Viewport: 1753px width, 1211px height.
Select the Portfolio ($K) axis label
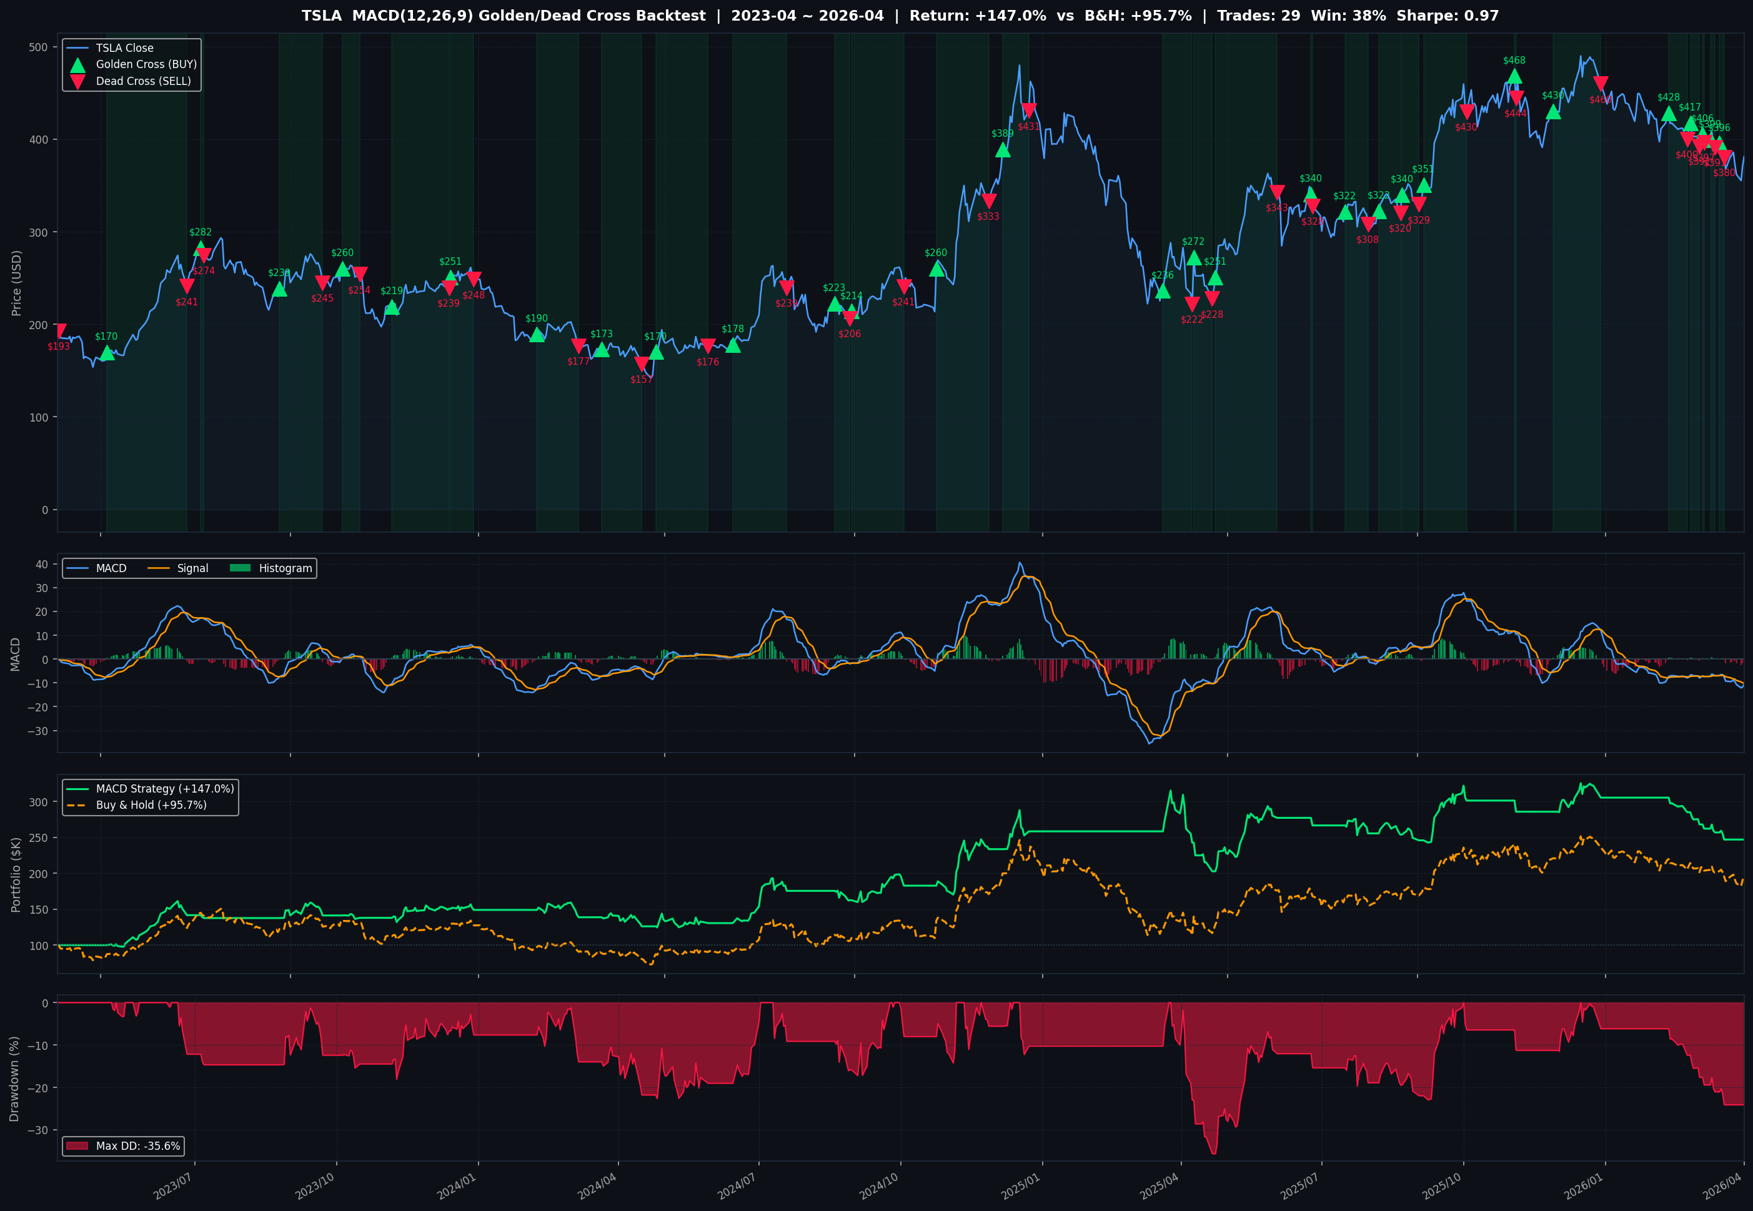click(x=17, y=875)
